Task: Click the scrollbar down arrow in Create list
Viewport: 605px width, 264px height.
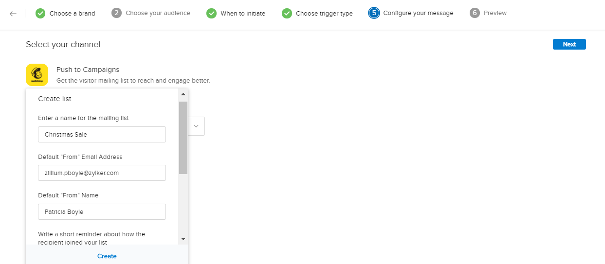Action: click(x=183, y=239)
